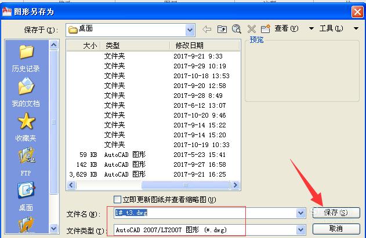Open My Documents (我的文档) shortcut
Screen dimensions: 366x238
click(26, 92)
